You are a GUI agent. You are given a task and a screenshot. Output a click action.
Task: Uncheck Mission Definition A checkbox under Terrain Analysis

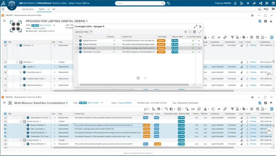(x=5, y=125)
